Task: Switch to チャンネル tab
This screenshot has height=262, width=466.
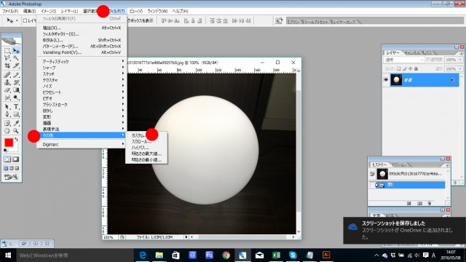Action: 412,52
